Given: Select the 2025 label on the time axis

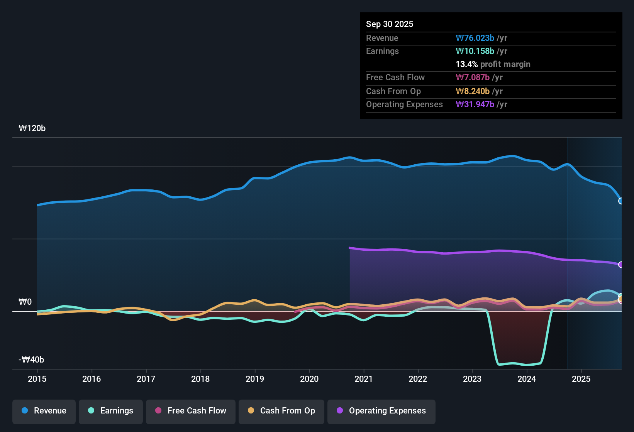Looking at the screenshot, I should [581, 379].
